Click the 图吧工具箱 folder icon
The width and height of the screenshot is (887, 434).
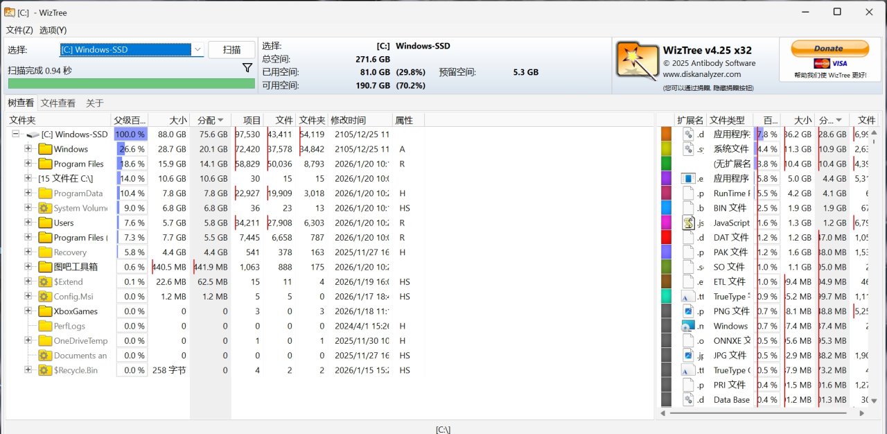tap(45, 267)
